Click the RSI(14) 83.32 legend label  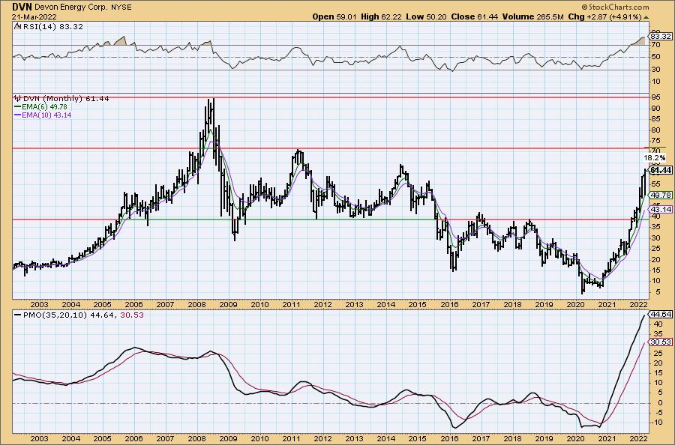coord(52,26)
